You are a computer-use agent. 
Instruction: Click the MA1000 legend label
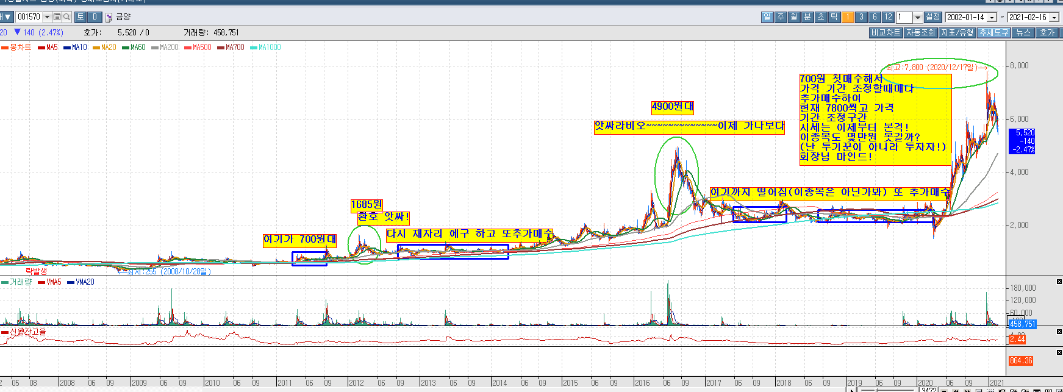pos(270,47)
